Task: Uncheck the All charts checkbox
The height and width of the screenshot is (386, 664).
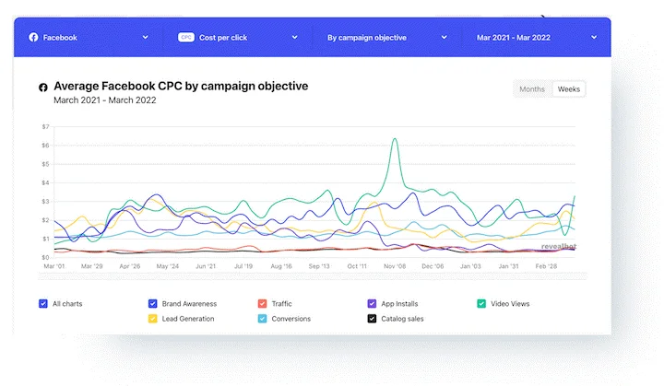Action: 43,303
